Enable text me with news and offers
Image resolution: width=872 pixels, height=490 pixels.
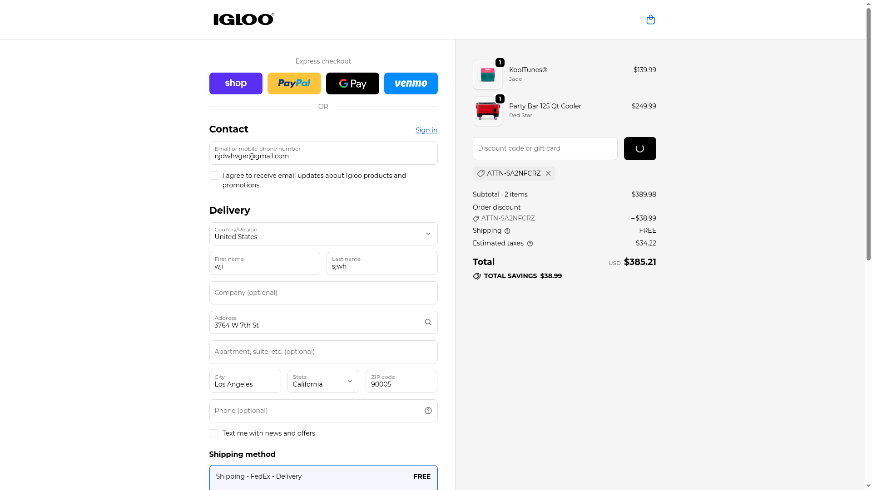(214, 433)
